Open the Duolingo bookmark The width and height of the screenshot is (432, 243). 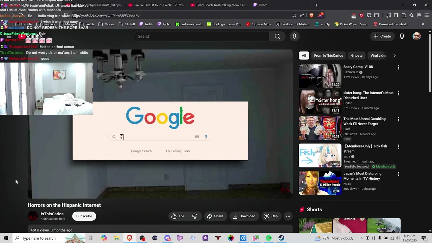tap(224, 24)
